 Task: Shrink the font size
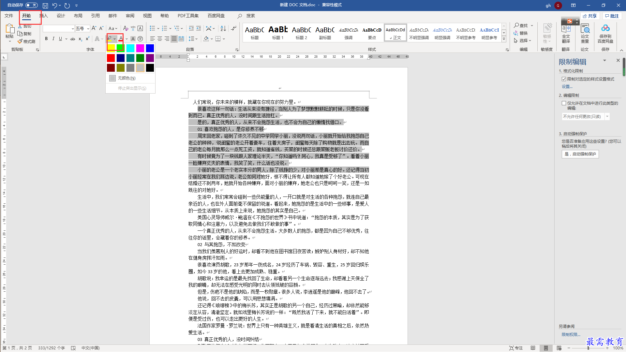point(101,28)
